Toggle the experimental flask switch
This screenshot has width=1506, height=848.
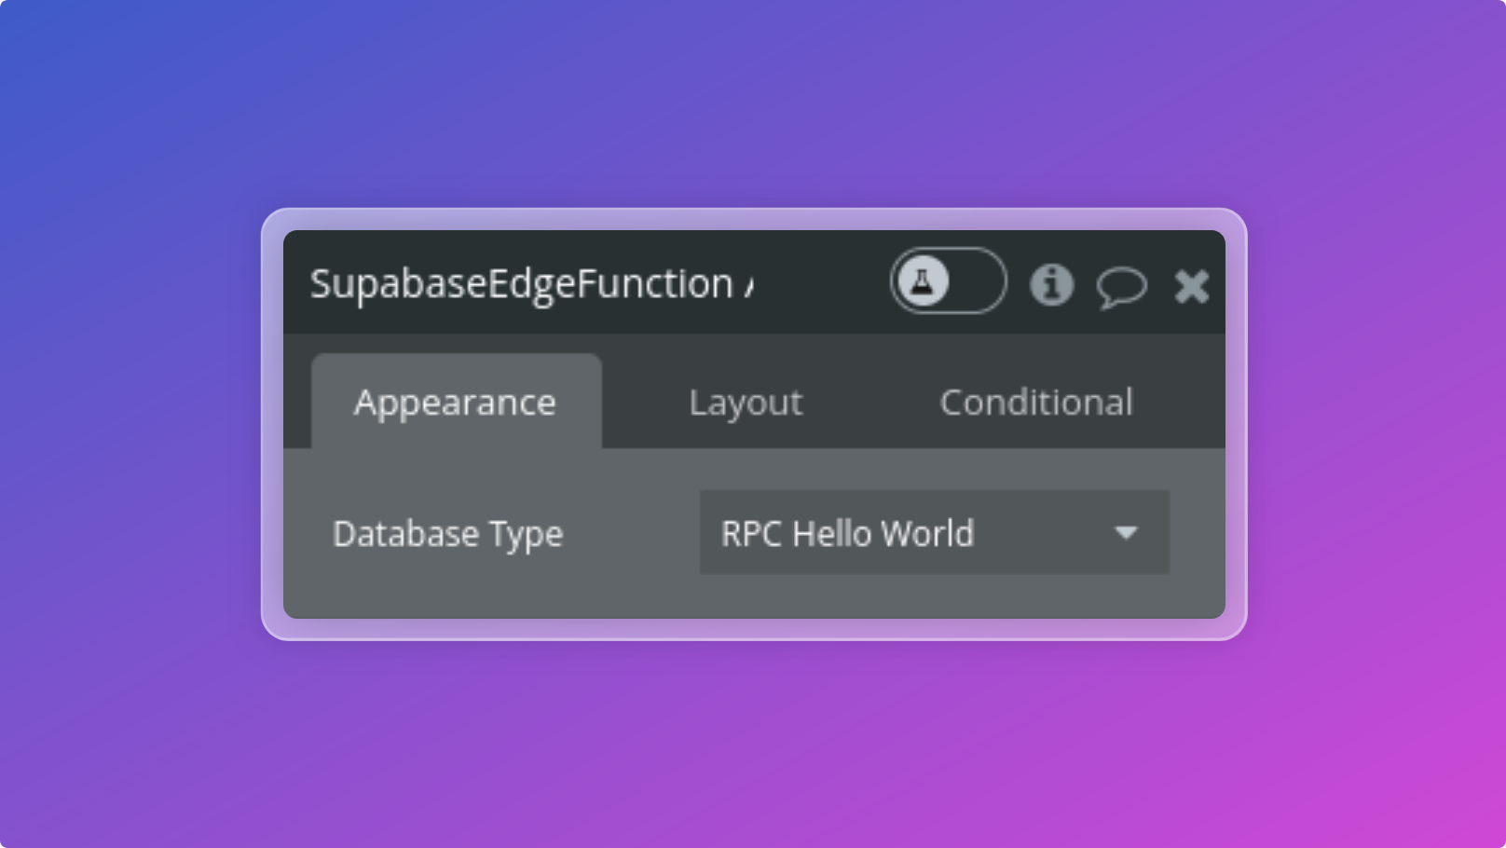(948, 280)
